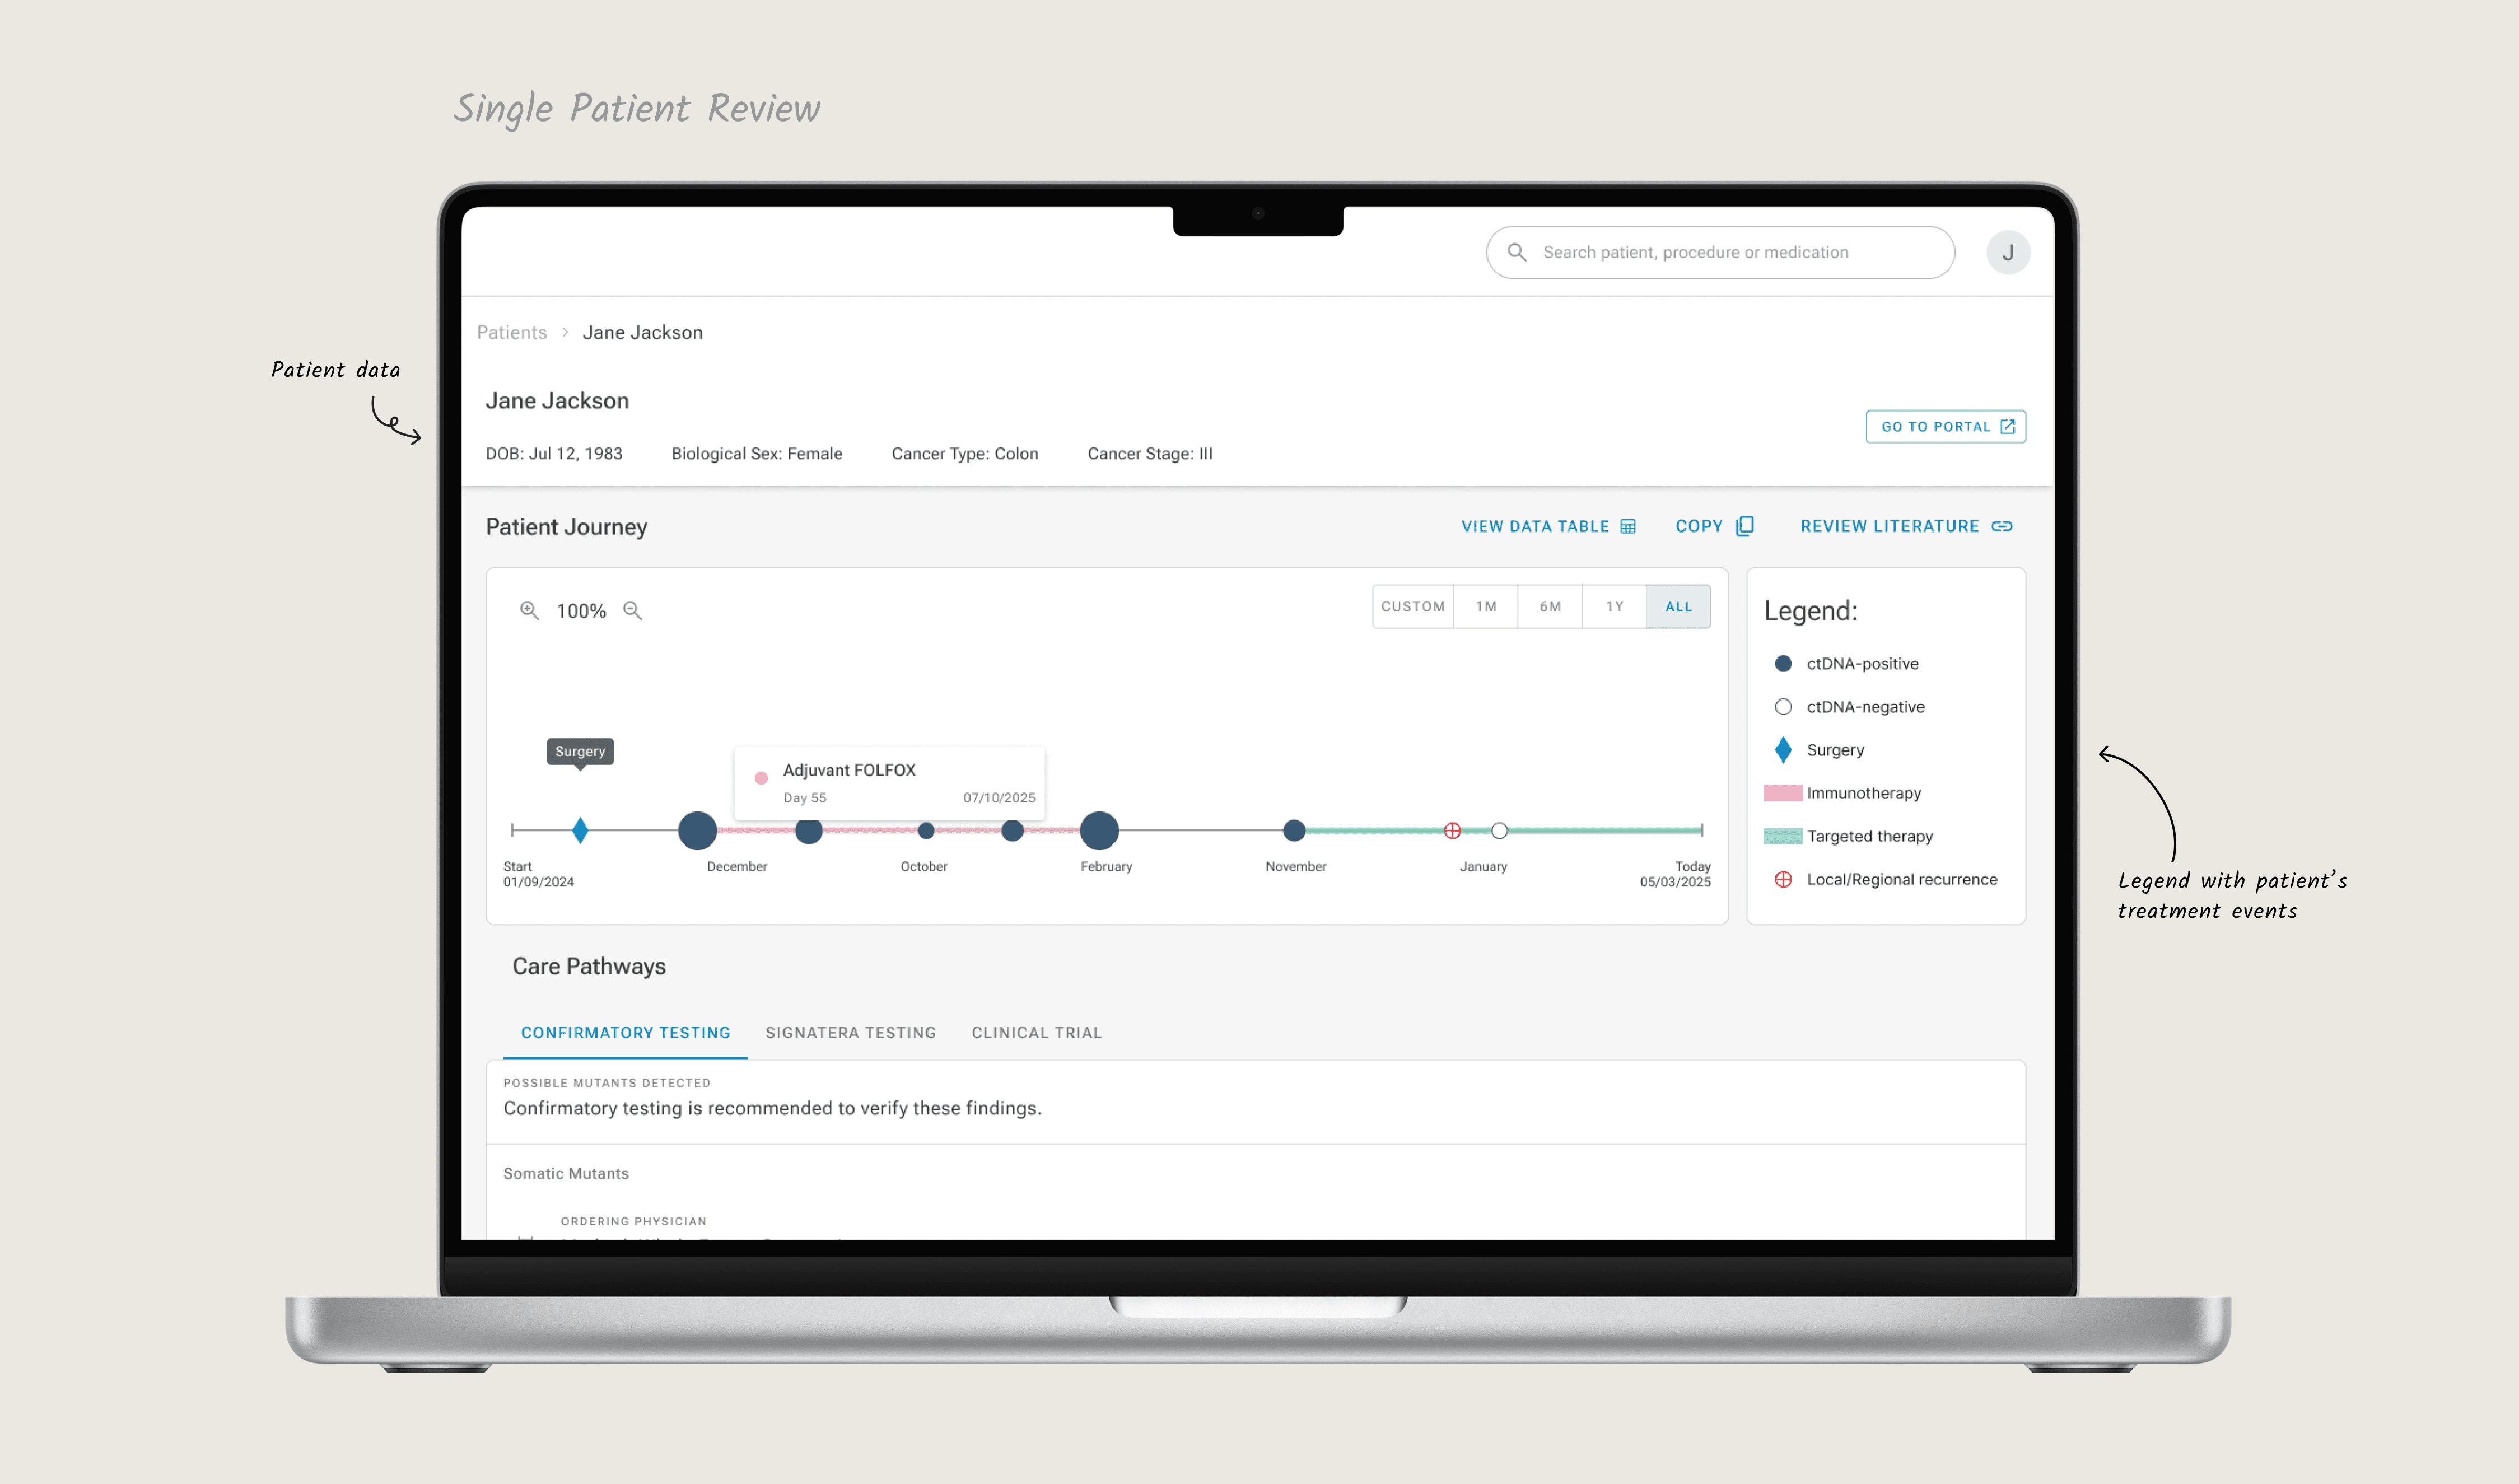Click Go To Portal button
The width and height of the screenshot is (2519, 1484).
(x=1945, y=426)
